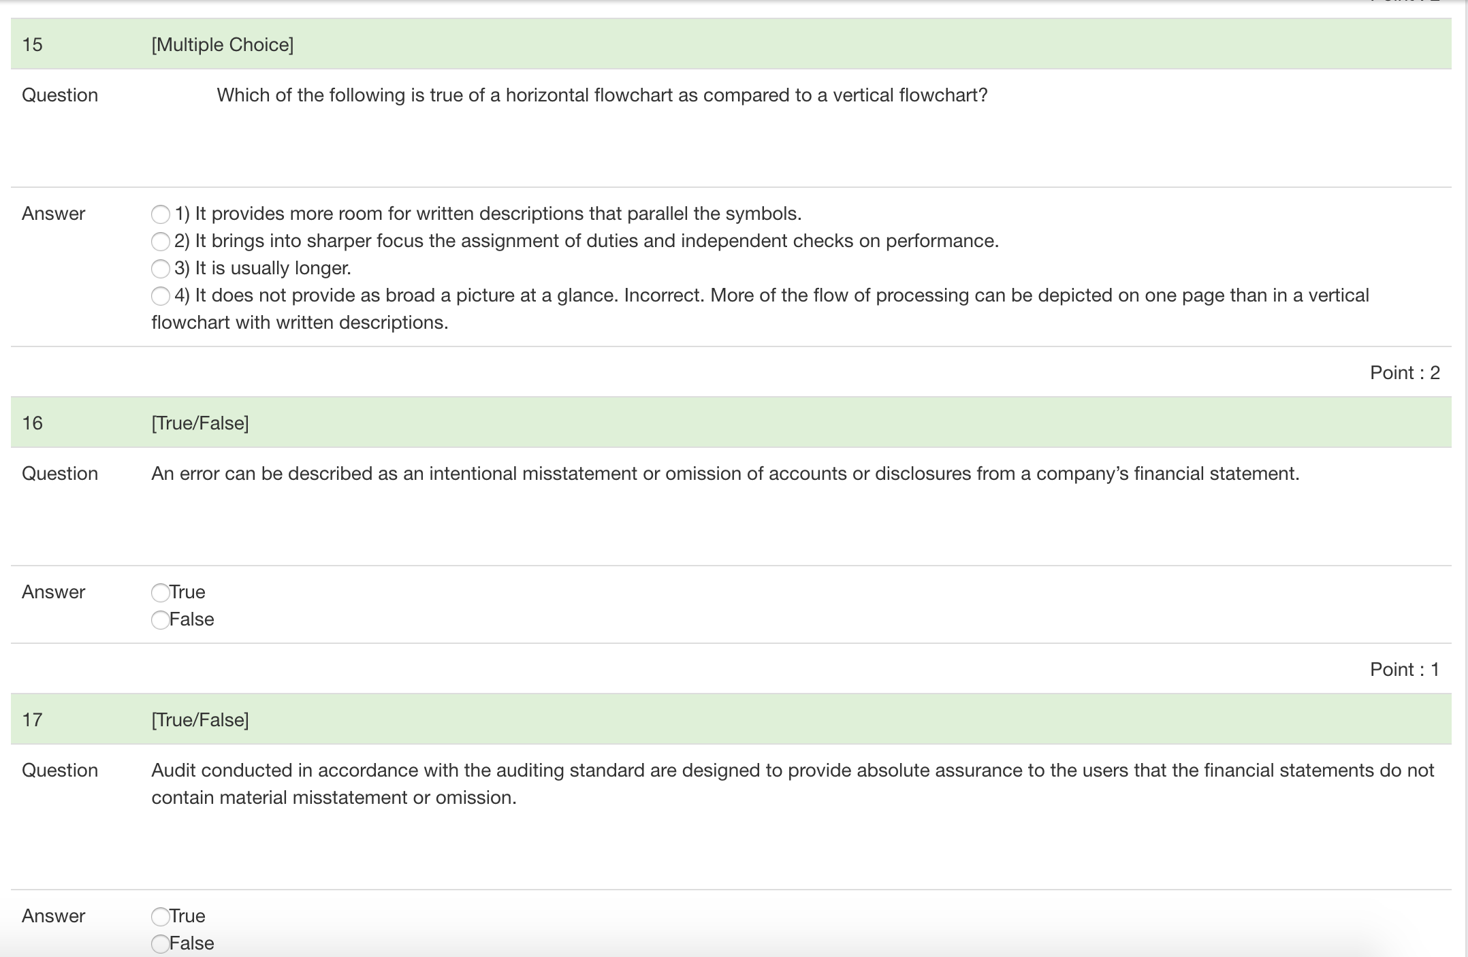This screenshot has height=957, width=1468.
Task: Click the Answer label for question 17
Action: (52, 916)
